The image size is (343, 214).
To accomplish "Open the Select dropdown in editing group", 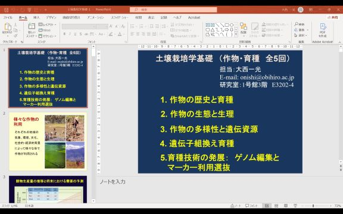I will pos(301,35).
